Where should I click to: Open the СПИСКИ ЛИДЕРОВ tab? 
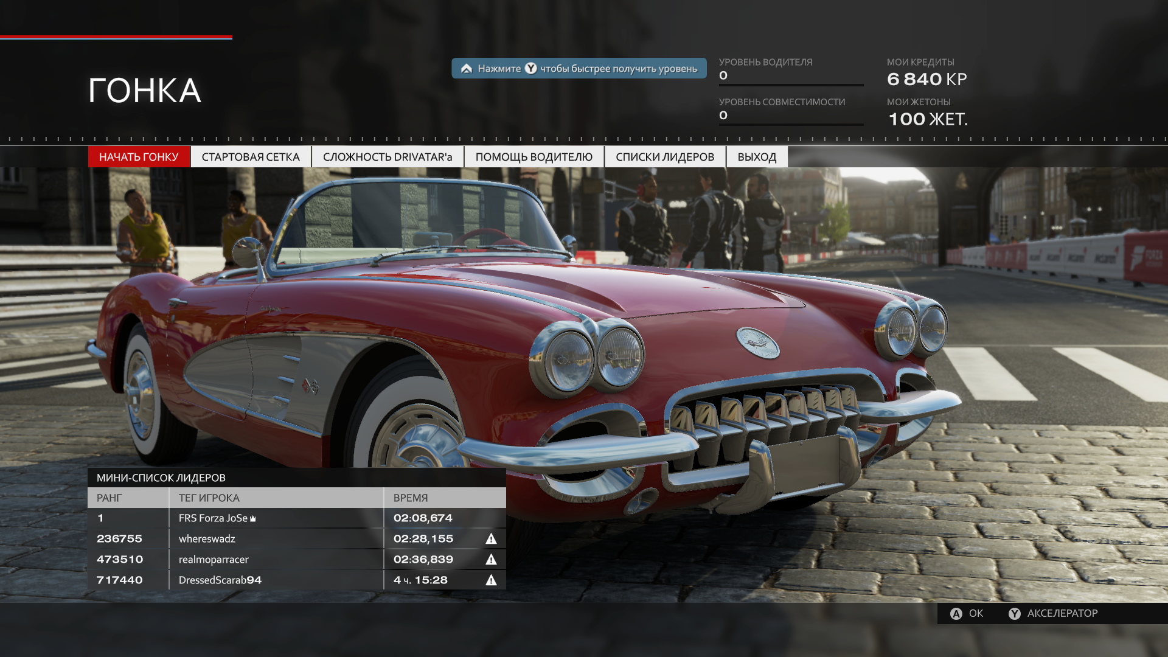click(x=665, y=157)
